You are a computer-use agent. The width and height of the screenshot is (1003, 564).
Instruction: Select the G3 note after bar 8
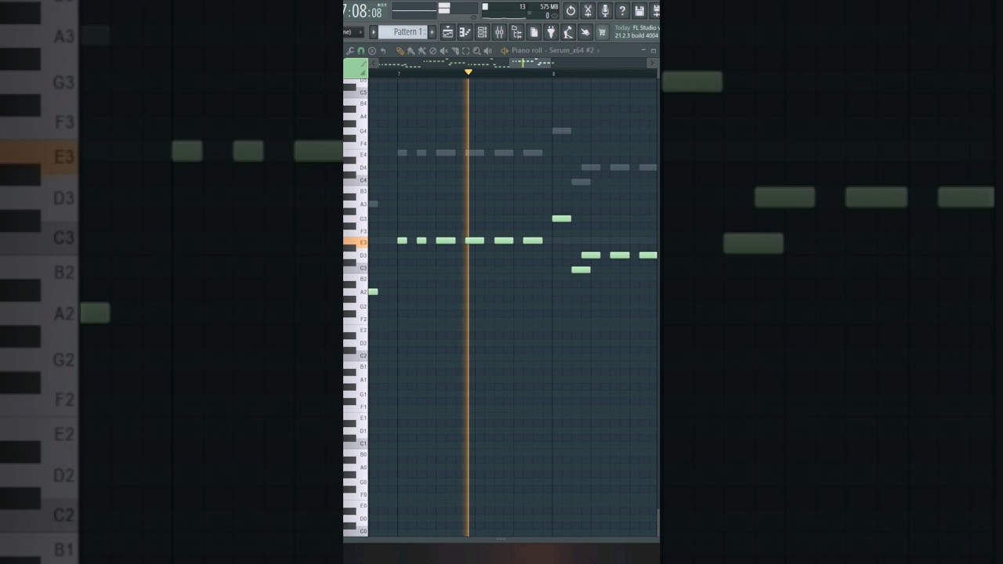(x=562, y=219)
